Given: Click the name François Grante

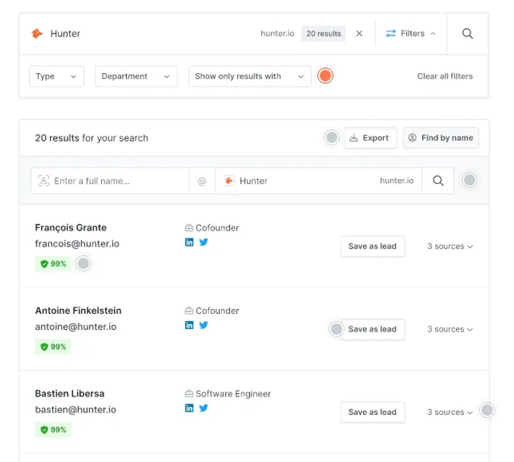Looking at the screenshot, I should (71, 227).
